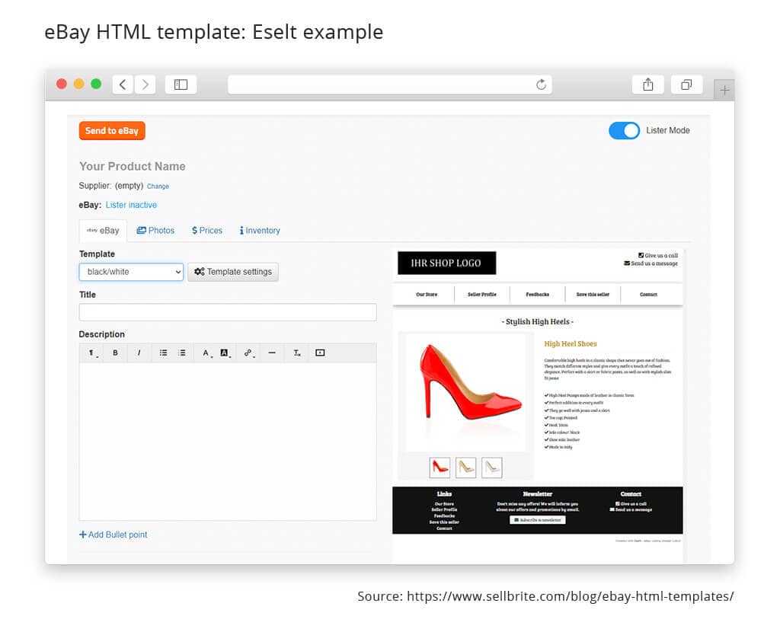The image size is (780, 632).
Task: Click the Subscribe to newsletter button in the footer
Action: pyautogui.click(x=537, y=520)
